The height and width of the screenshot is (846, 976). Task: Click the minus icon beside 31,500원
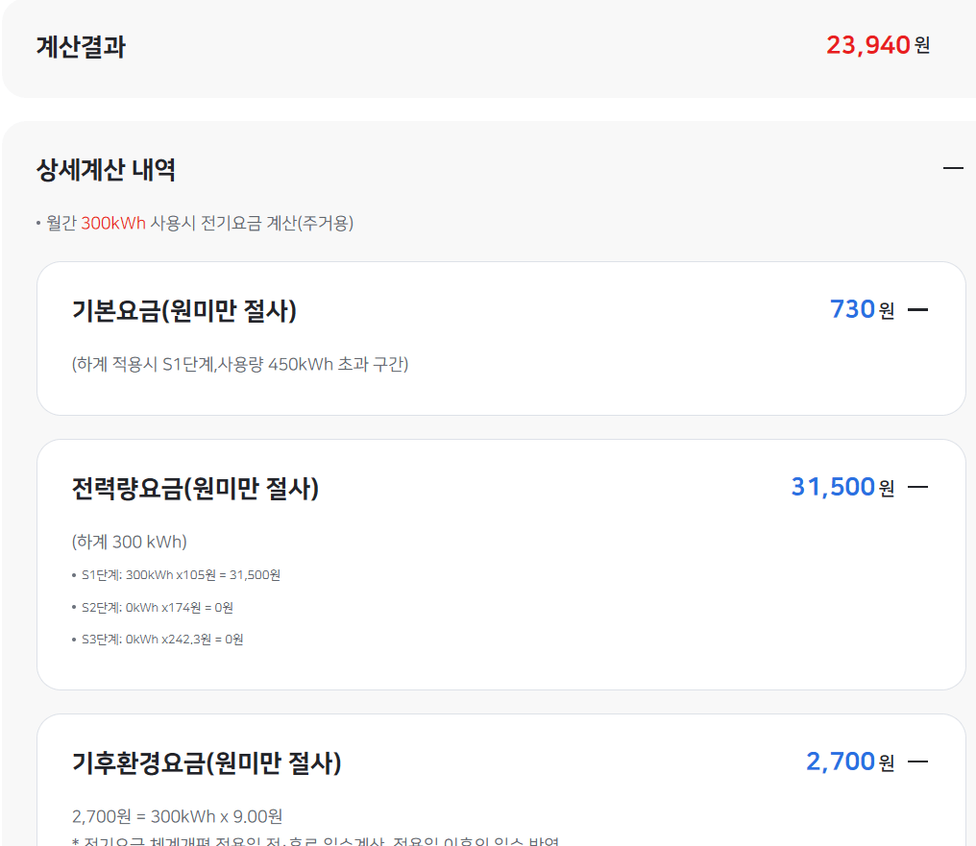[918, 487]
